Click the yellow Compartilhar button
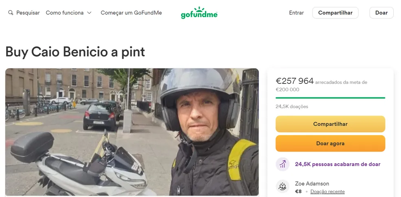This screenshot has width=401, height=197. [x=330, y=124]
